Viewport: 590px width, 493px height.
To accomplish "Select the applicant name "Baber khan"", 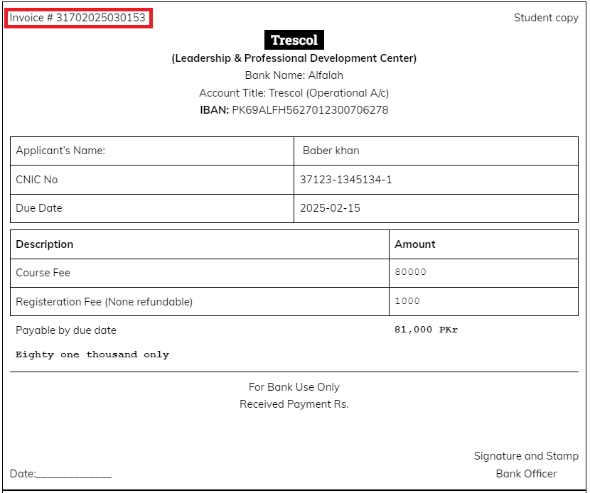I will (x=331, y=151).
